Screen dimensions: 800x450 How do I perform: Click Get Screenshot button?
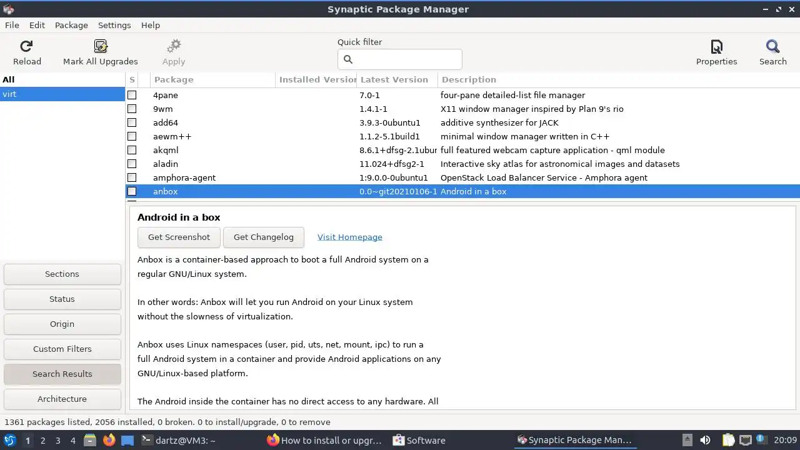click(x=179, y=237)
